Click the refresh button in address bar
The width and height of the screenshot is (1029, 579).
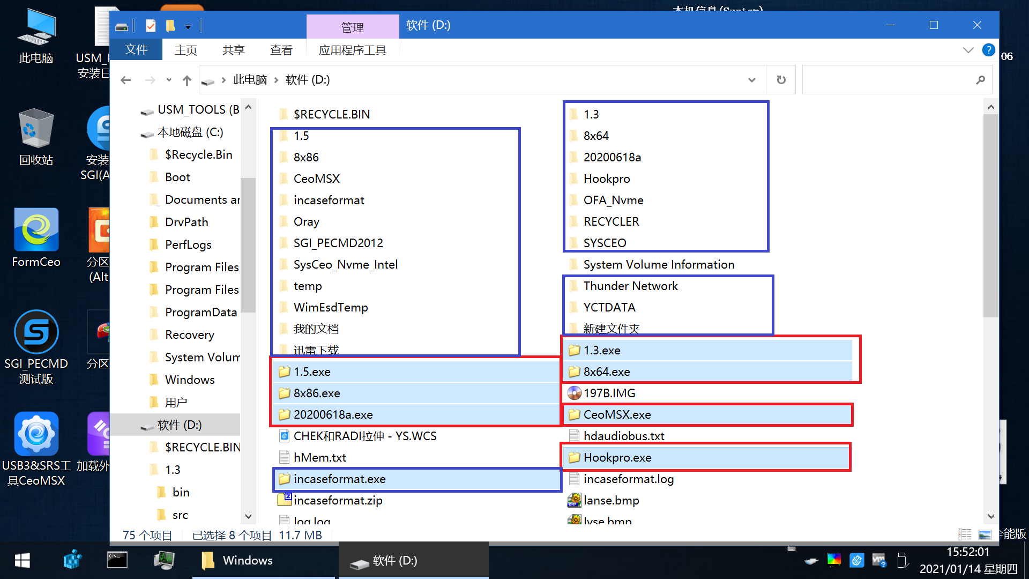tap(781, 79)
